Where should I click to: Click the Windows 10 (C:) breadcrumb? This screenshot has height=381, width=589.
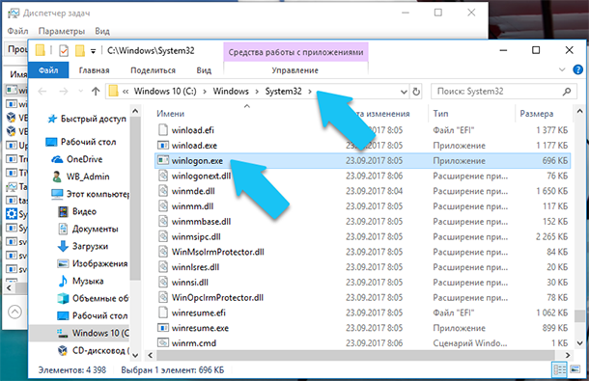point(165,92)
